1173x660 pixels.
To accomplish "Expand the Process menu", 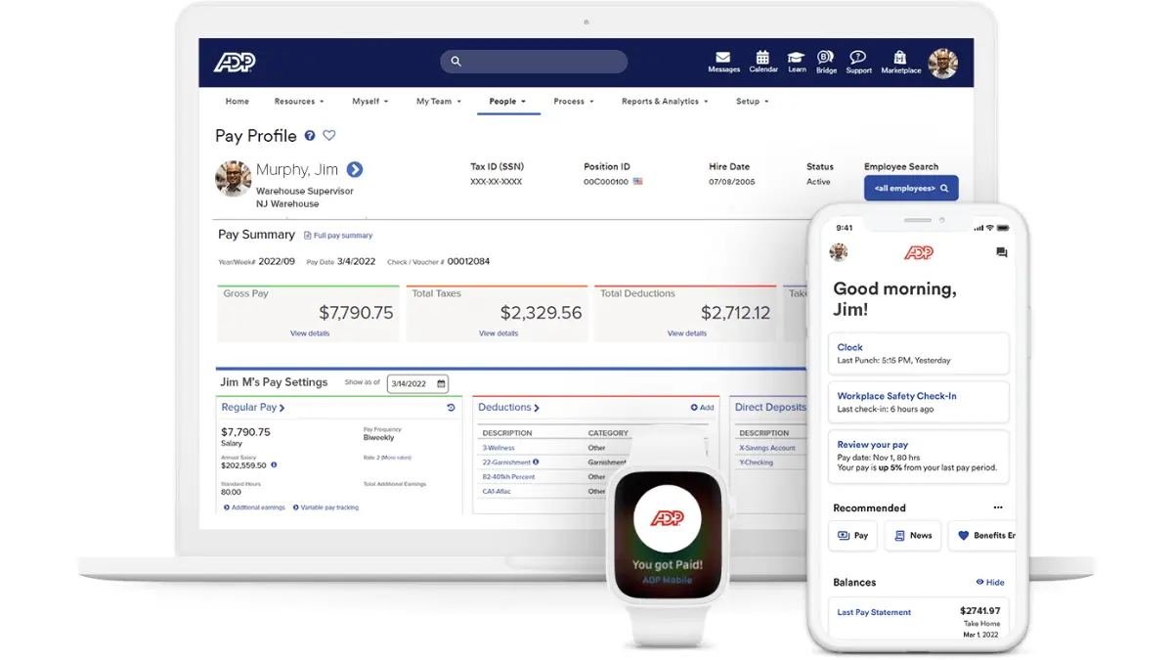I will (574, 102).
